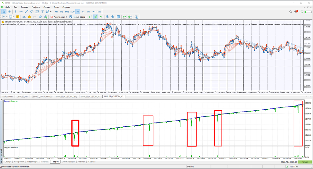
Task: Draw a horizontal line on the chart
Action: (21, 12)
